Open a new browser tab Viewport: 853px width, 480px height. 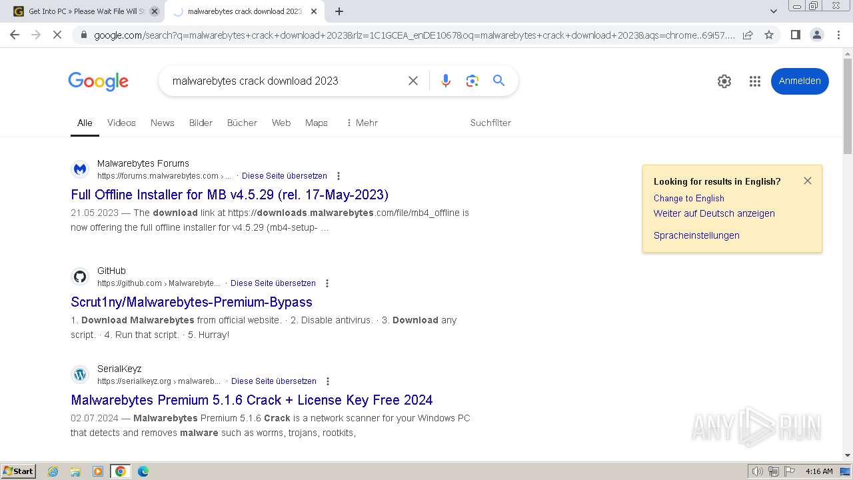tap(339, 11)
